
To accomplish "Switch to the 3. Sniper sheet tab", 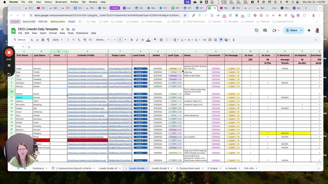I will coord(213,168).
